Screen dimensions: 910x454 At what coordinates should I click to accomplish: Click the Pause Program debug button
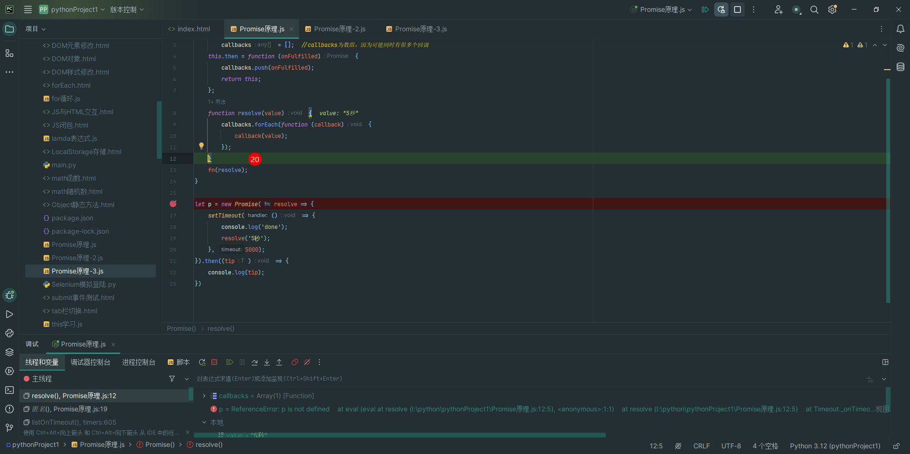(x=242, y=362)
